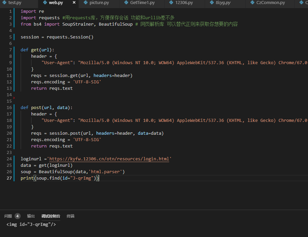Image resolution: width=308 pixels, height=237 pixels.
Task: Click Python icon on CzCommon.py tab
Action: click(252, 3)
